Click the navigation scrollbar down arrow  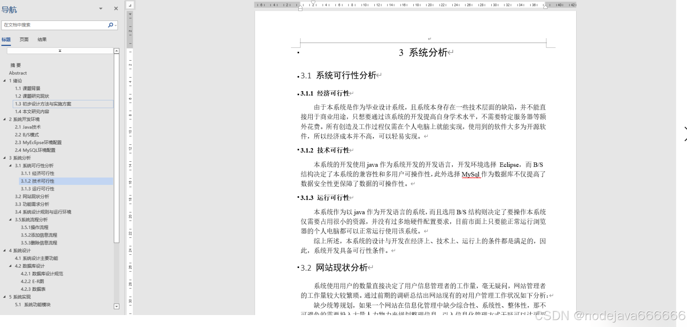point(117,307)
